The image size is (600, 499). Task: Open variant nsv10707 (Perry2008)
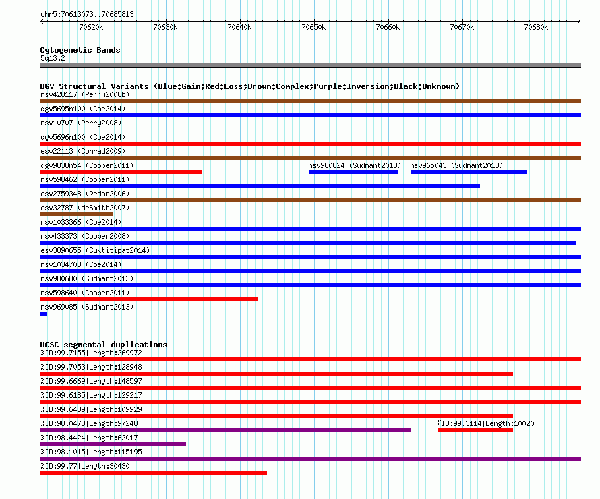pos(81,123)
